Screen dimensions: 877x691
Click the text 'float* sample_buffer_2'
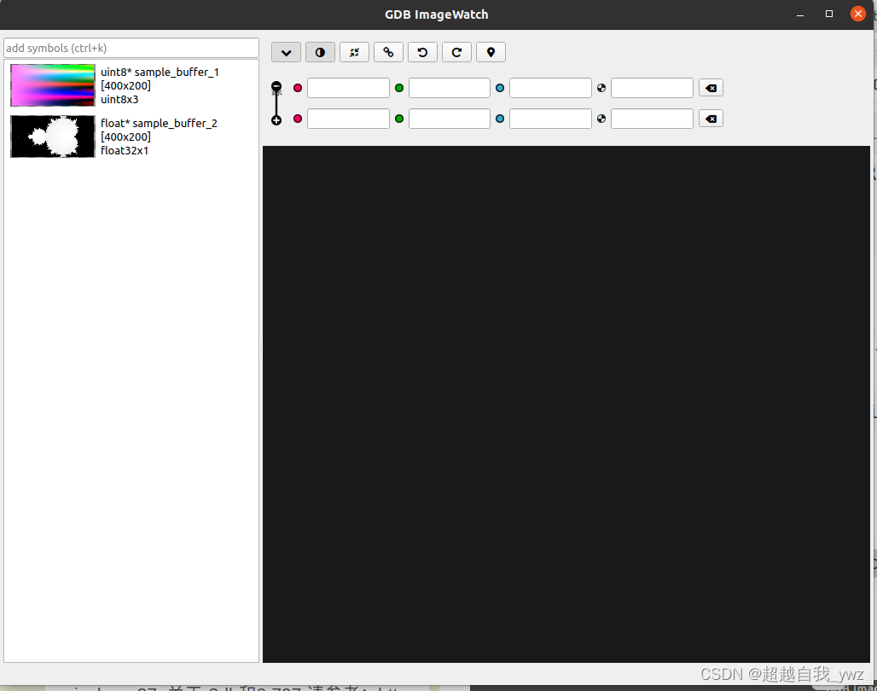(159, 123)
